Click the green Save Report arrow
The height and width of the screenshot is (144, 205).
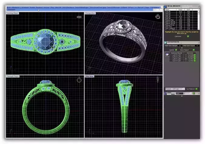[194, 50]
